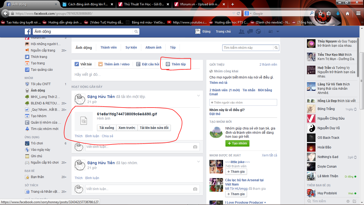Viewport: 364px width, 205px height.
Task: Open Firefox downloads arrow icon
Action: pos(338,14)
